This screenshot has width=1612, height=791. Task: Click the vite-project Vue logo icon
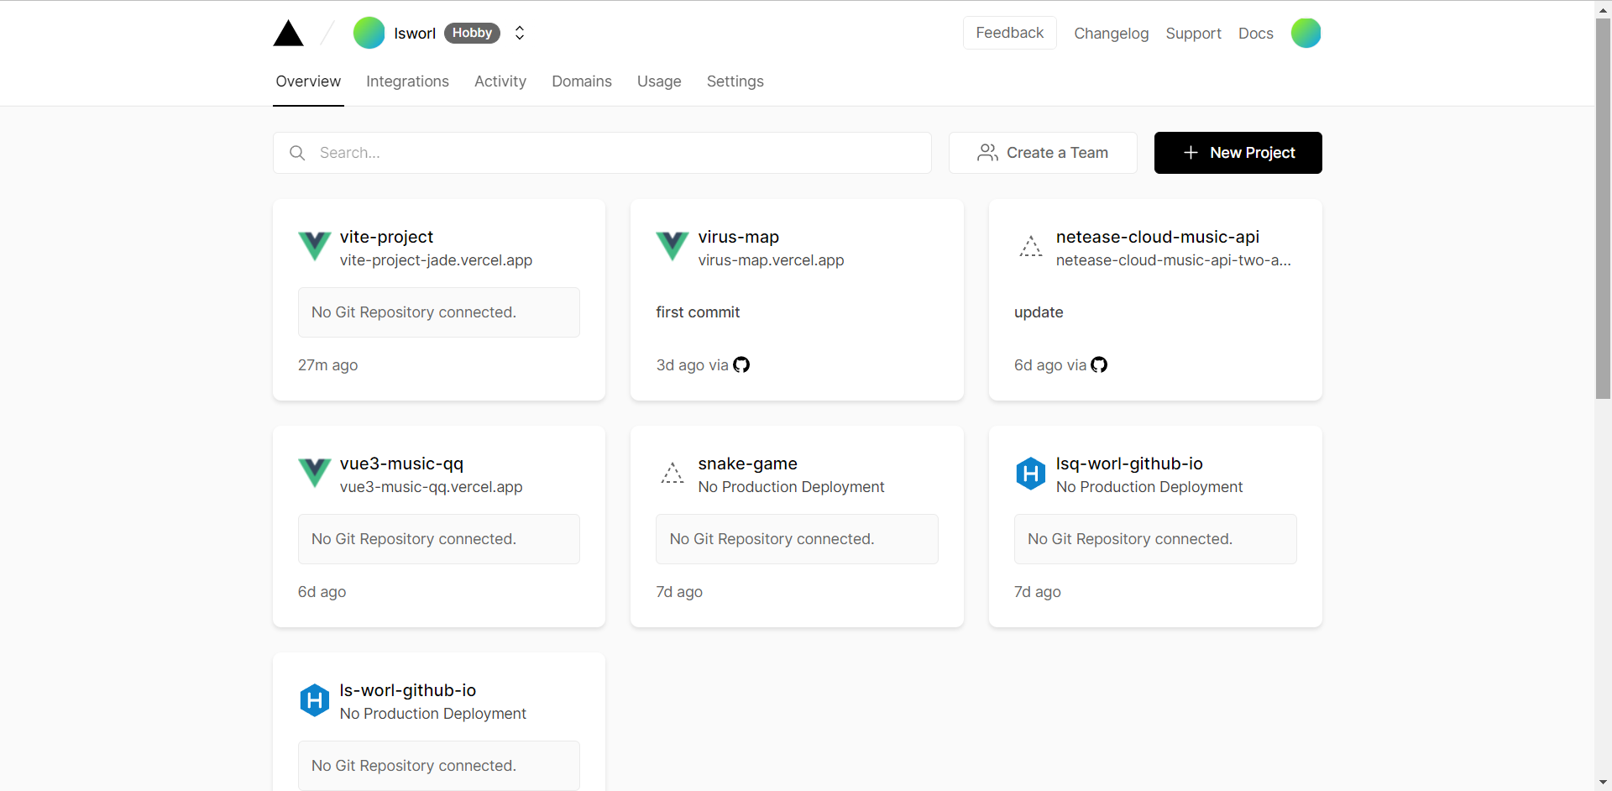tap(314, 247)
